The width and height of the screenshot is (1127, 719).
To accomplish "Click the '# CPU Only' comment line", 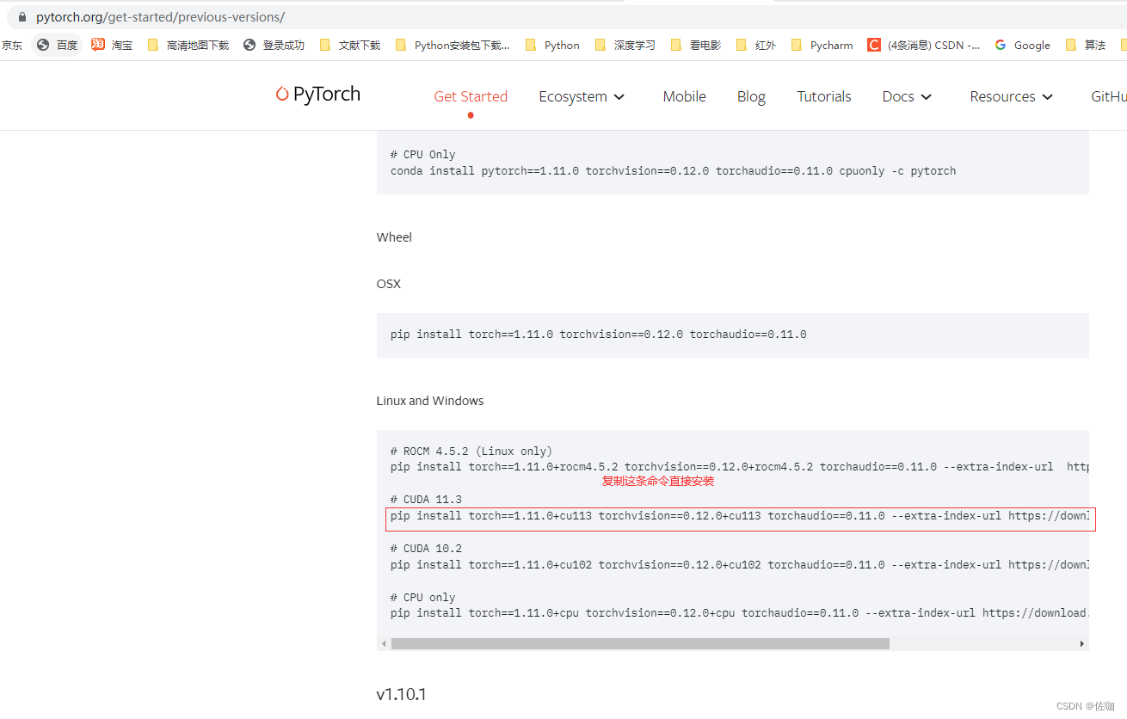I will coord(422,155).
